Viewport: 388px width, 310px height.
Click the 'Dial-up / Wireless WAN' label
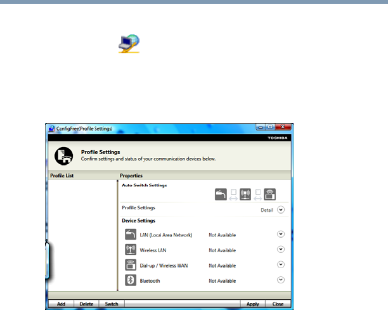click(164, 266)
